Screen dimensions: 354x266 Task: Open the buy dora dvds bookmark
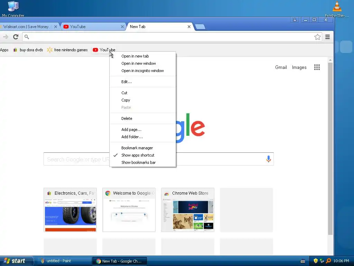tap(28, 50)
